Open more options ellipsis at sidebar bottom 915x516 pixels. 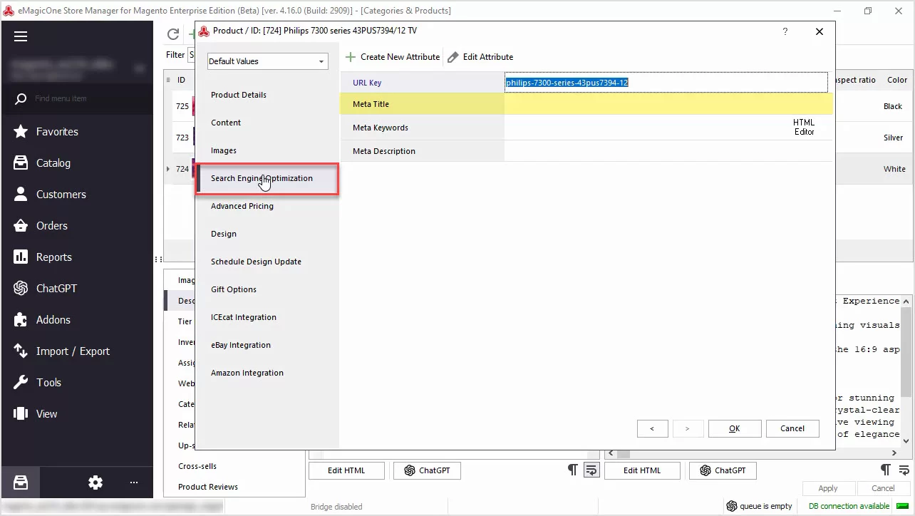(134, 483)
